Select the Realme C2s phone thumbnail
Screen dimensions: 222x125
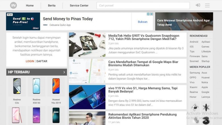pos(17,86)
